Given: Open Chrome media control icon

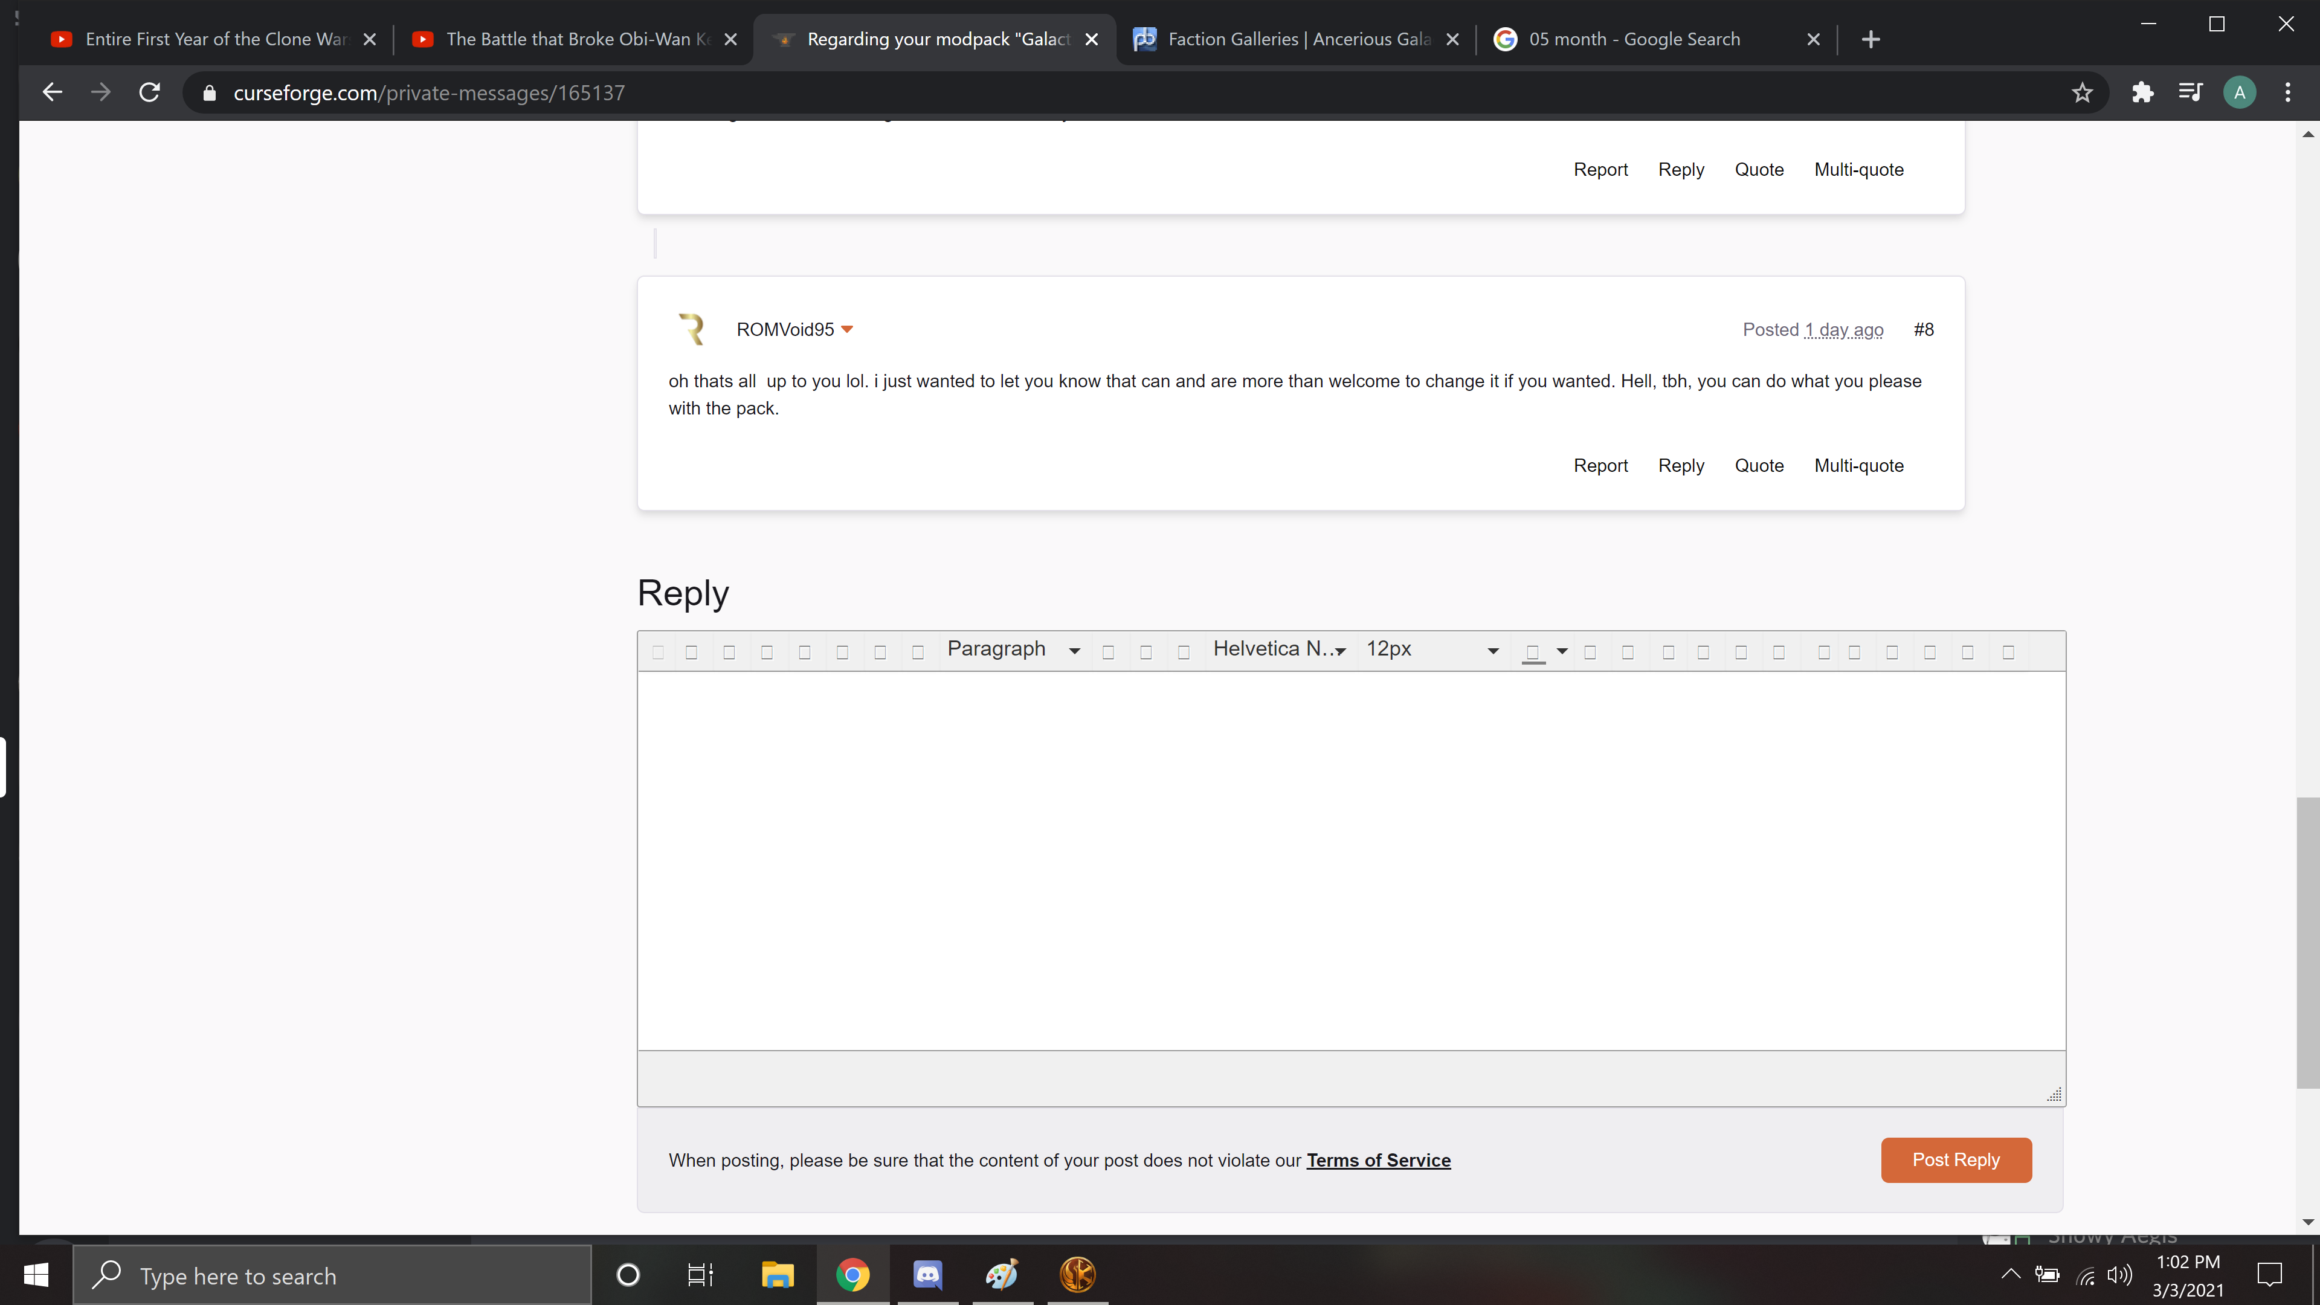Looking at the screenshot, I should (x=2190, y=93).
